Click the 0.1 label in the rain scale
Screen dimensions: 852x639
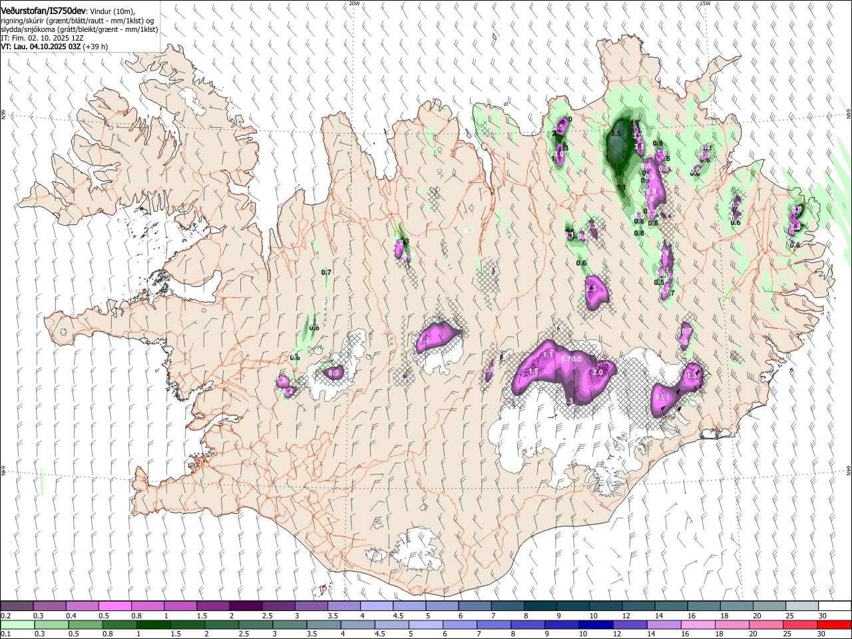(6, 634)
